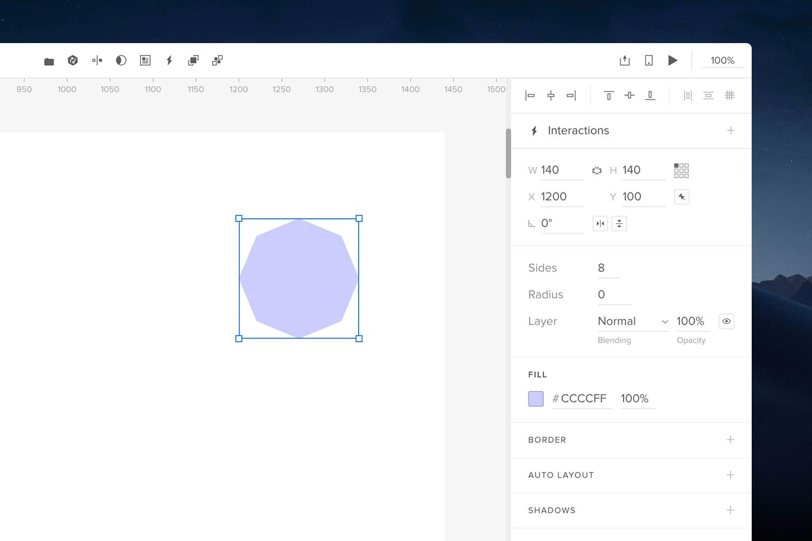Toggle the layer visibility eye icon
The height and width of the screenshot is (541, 812).
[x=726, y=321]
